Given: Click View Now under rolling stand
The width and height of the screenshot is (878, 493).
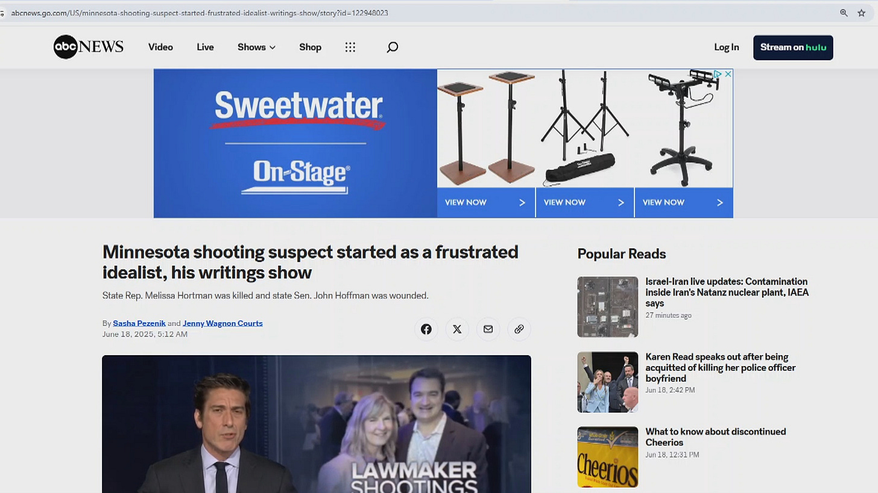Looking at the screenshot, I should tap(683, 202).
